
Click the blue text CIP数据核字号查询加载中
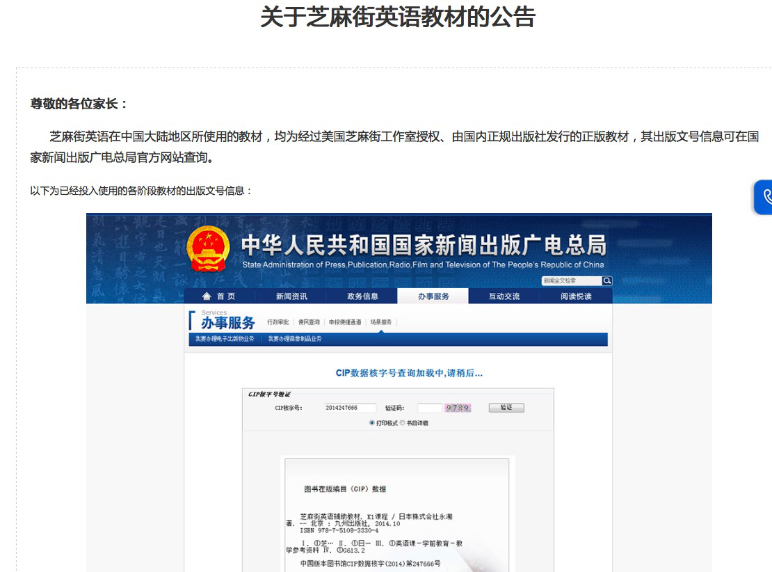pos(409,373)
